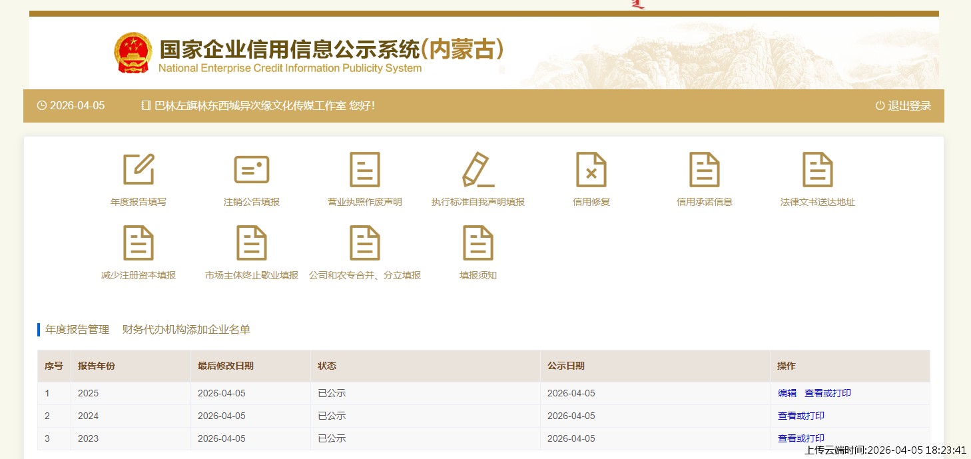Open 法律文书送达地址 icon
The image size is (971, 459).
[x=818, y=169]
